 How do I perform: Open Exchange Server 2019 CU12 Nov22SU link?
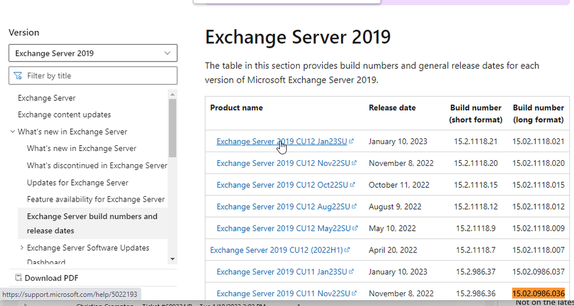pyautogui.click(x=283, y=162)
